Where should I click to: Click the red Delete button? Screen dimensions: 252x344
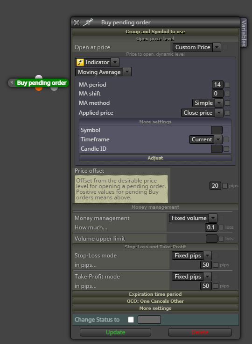[200, 332]
